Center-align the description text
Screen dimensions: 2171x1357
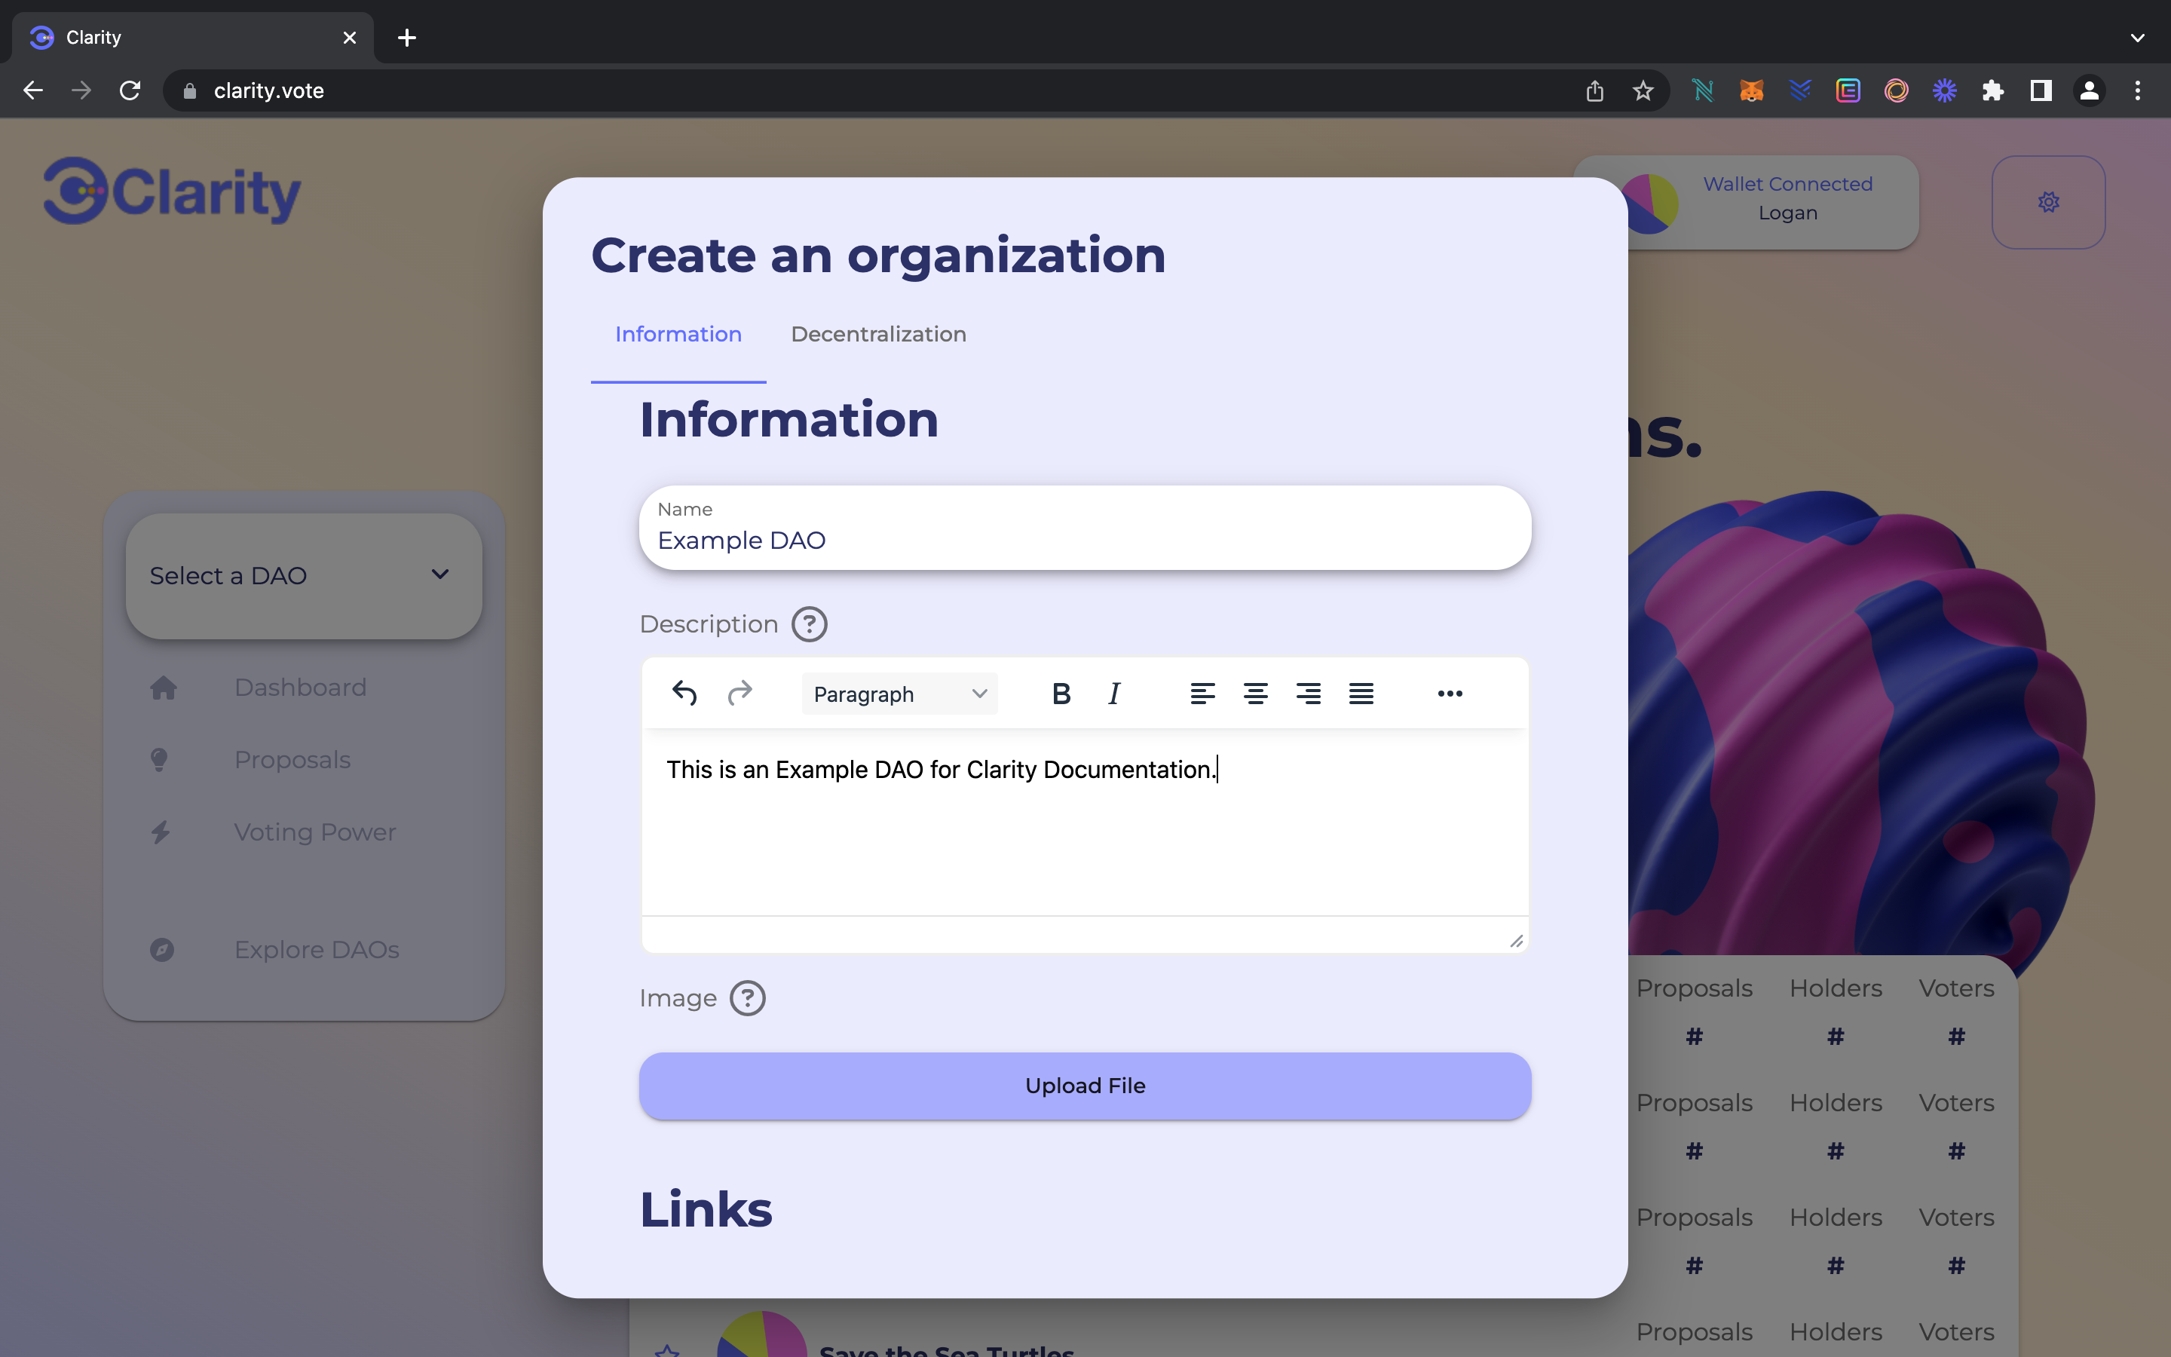click(1255, 694)
